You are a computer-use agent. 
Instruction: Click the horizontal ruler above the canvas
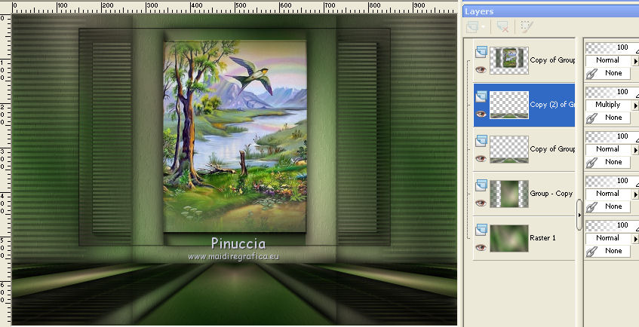pos(235,7)
